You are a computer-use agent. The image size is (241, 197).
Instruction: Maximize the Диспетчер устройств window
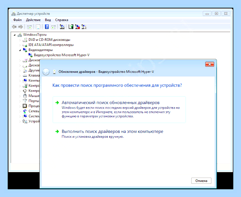tap(217, 14)
